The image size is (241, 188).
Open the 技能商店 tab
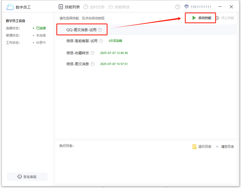pyautogui.click(x=119, y=7)
